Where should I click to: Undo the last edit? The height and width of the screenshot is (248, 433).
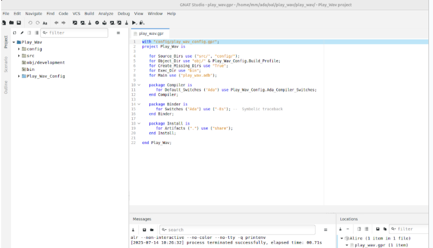(30, 23)
